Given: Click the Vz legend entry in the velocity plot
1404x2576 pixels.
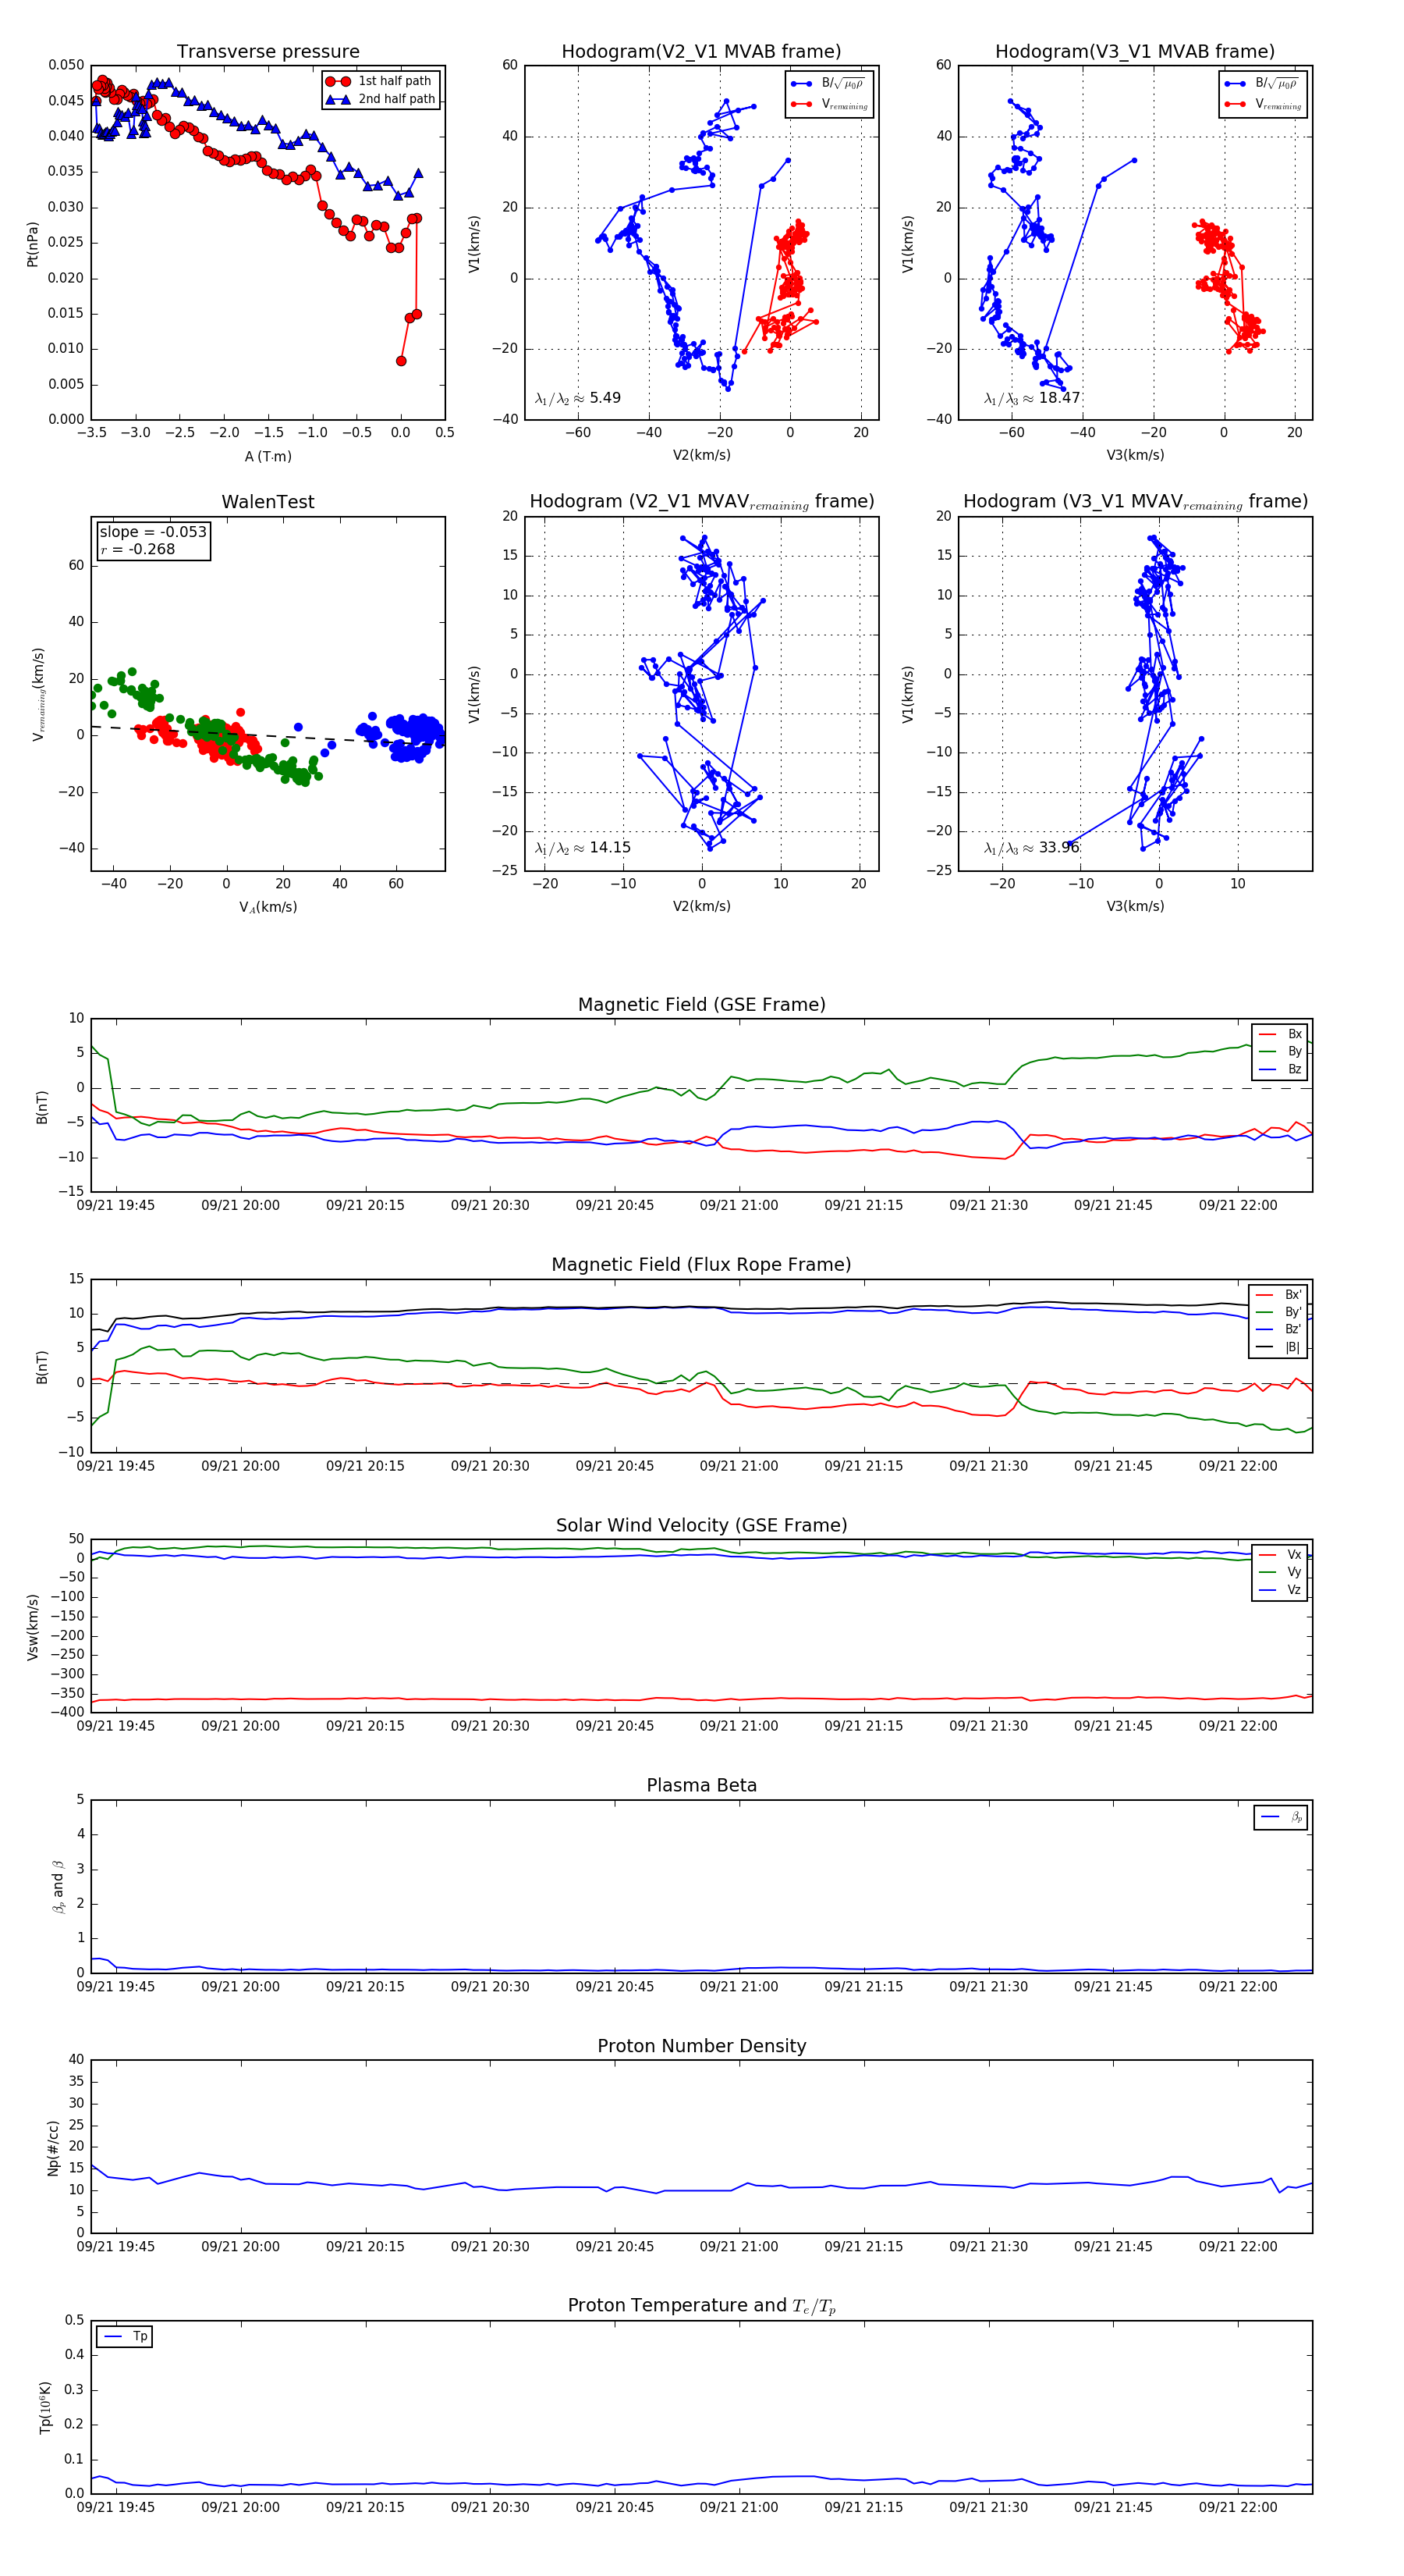Looking at the screenshot, I should click(1280, 1590).
